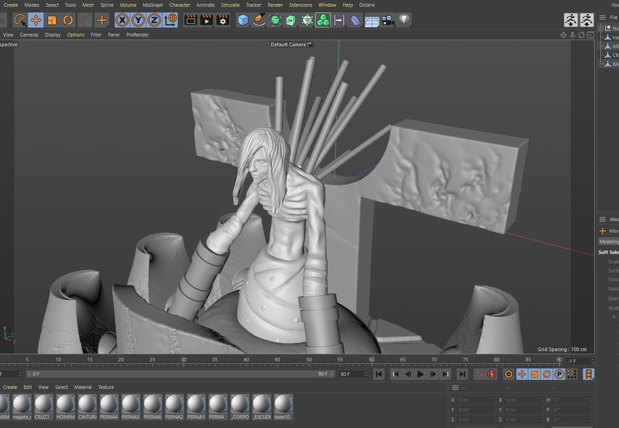Toggle scale keyframe recording
The width and height of the screenshot is (619, 428).
coord(534,374)
